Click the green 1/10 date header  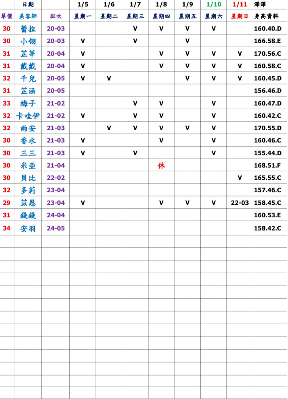click(x=213, y=5)
